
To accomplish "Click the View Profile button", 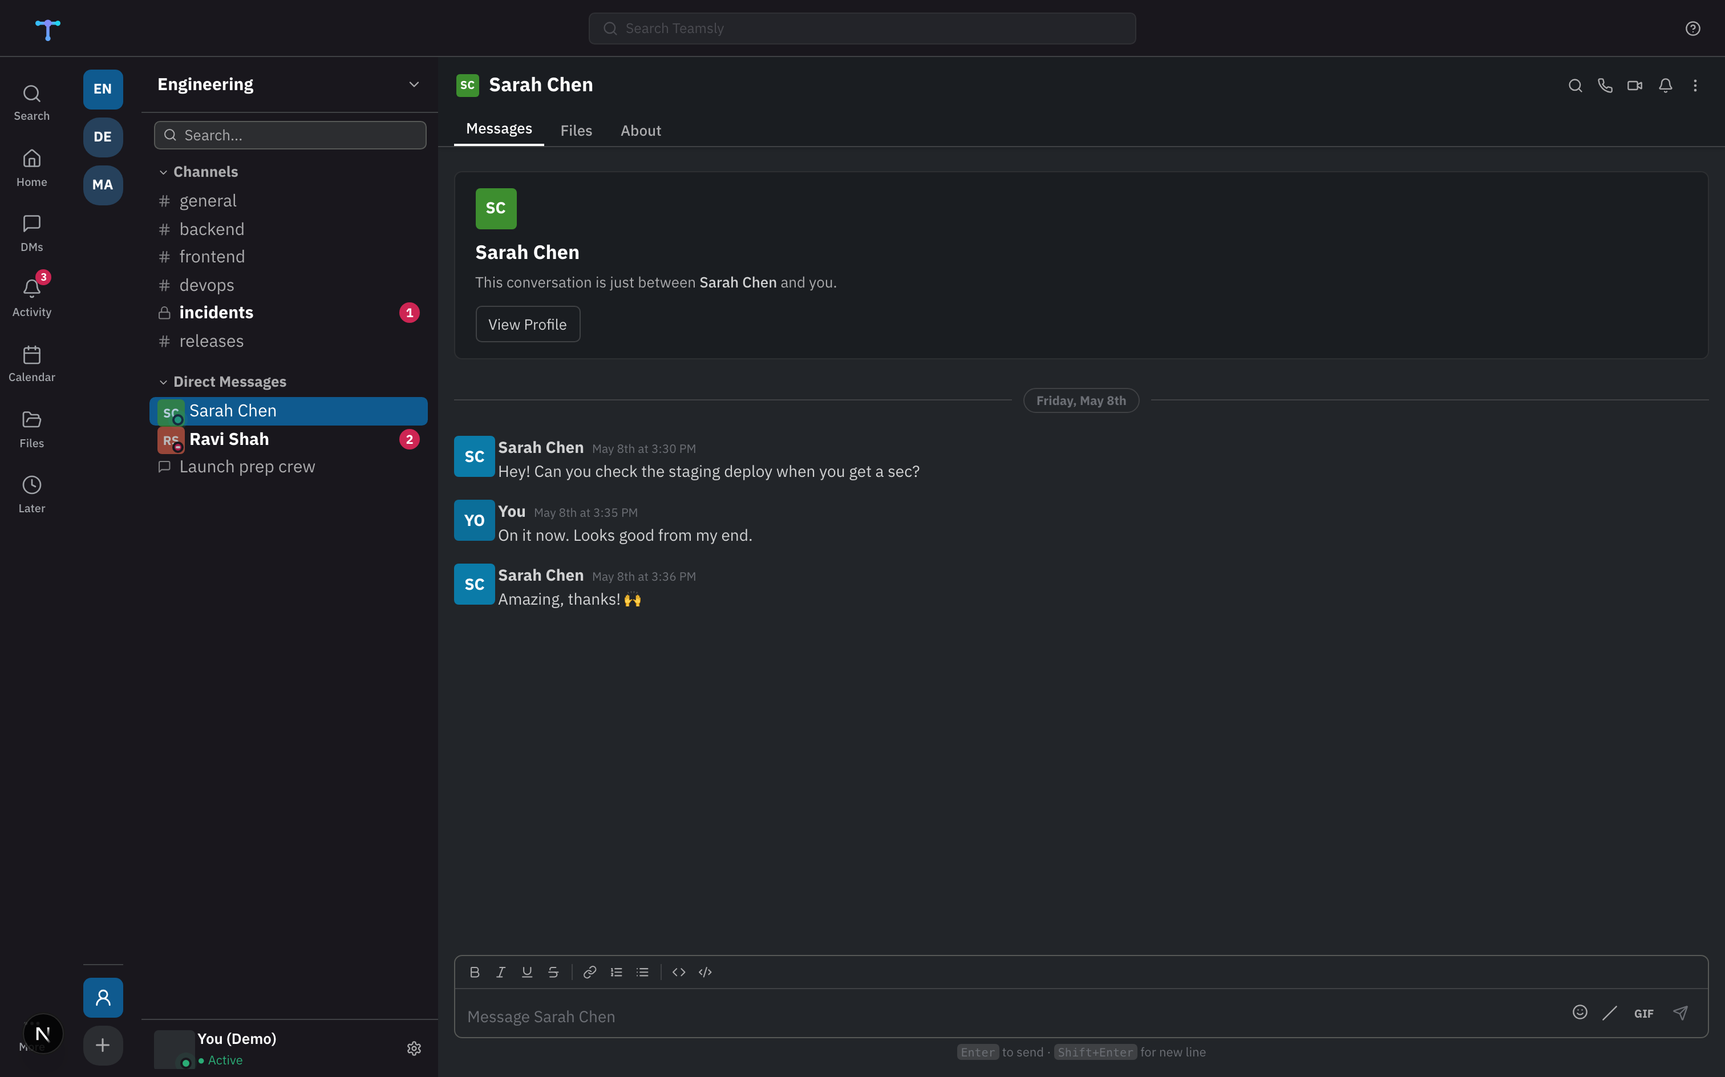I will pyautogui.click(x=527, y=324).
